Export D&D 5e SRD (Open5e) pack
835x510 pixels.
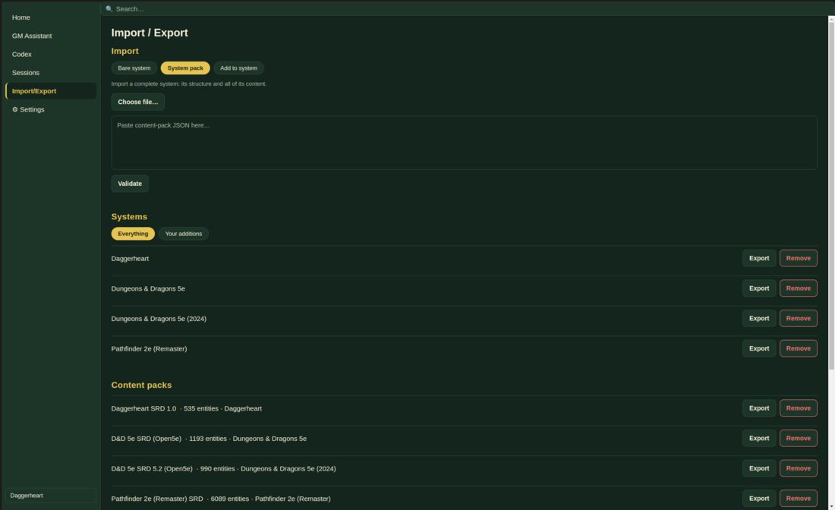point(759,438)
